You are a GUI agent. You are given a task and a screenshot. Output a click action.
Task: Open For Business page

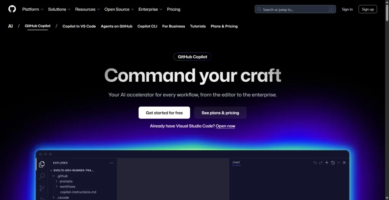point(174,26)
